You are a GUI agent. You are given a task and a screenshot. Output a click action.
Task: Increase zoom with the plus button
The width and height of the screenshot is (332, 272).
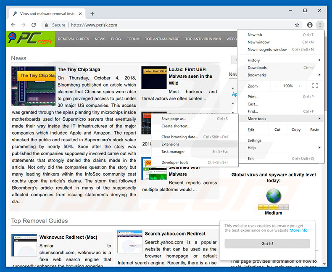coord(300,86)
